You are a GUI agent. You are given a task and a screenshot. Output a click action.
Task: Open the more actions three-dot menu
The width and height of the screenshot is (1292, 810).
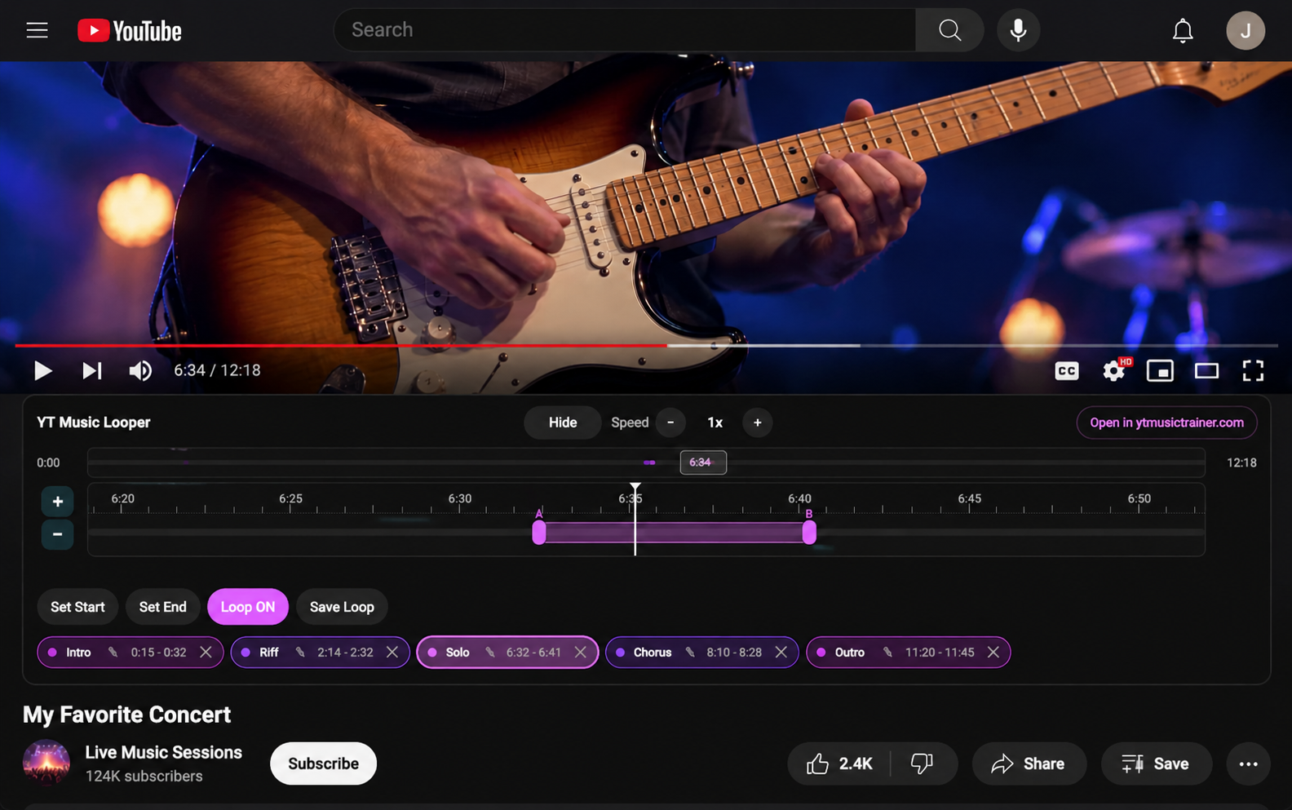[1248, 764]
